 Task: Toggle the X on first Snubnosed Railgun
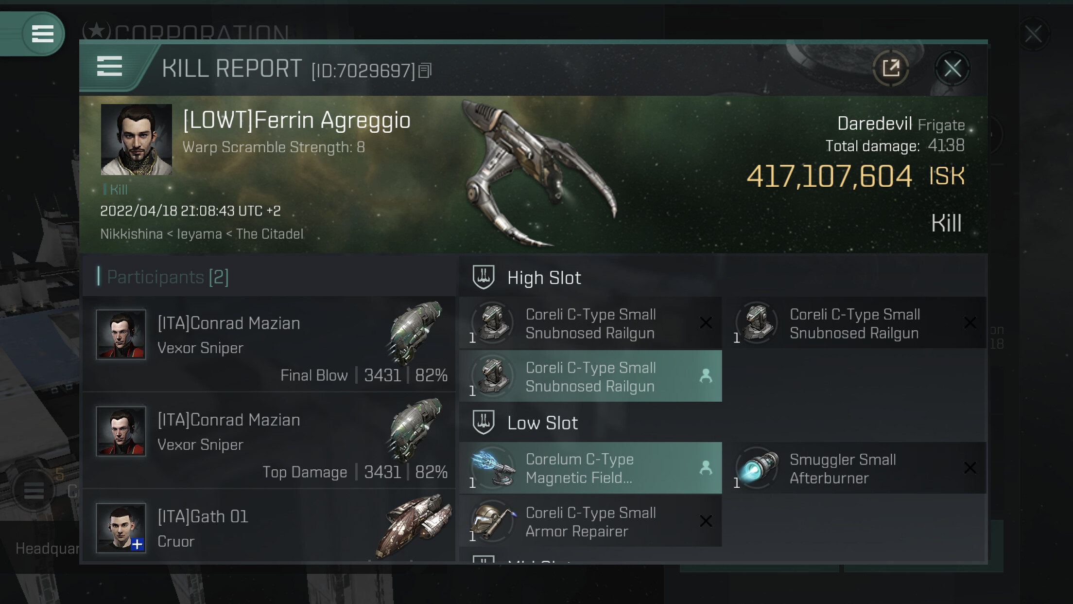[x=706, y=323]
